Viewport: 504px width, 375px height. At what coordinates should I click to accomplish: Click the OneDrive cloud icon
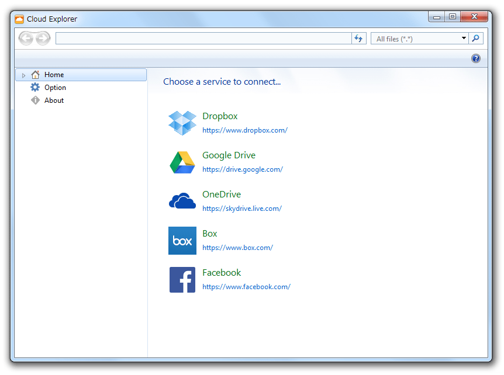[x=182, y=201]
